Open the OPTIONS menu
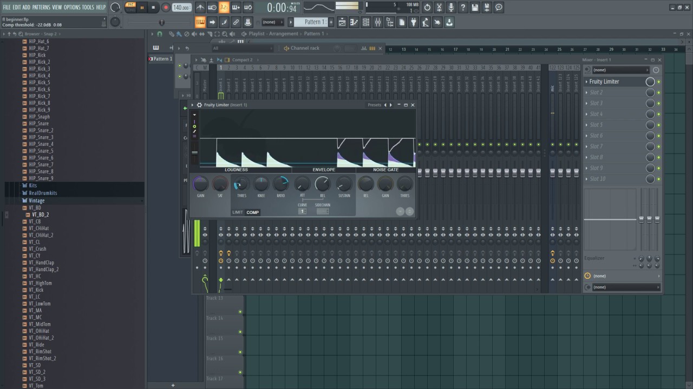Image resolution: width=693 pixels, height=389 pixels. [72, 7]
